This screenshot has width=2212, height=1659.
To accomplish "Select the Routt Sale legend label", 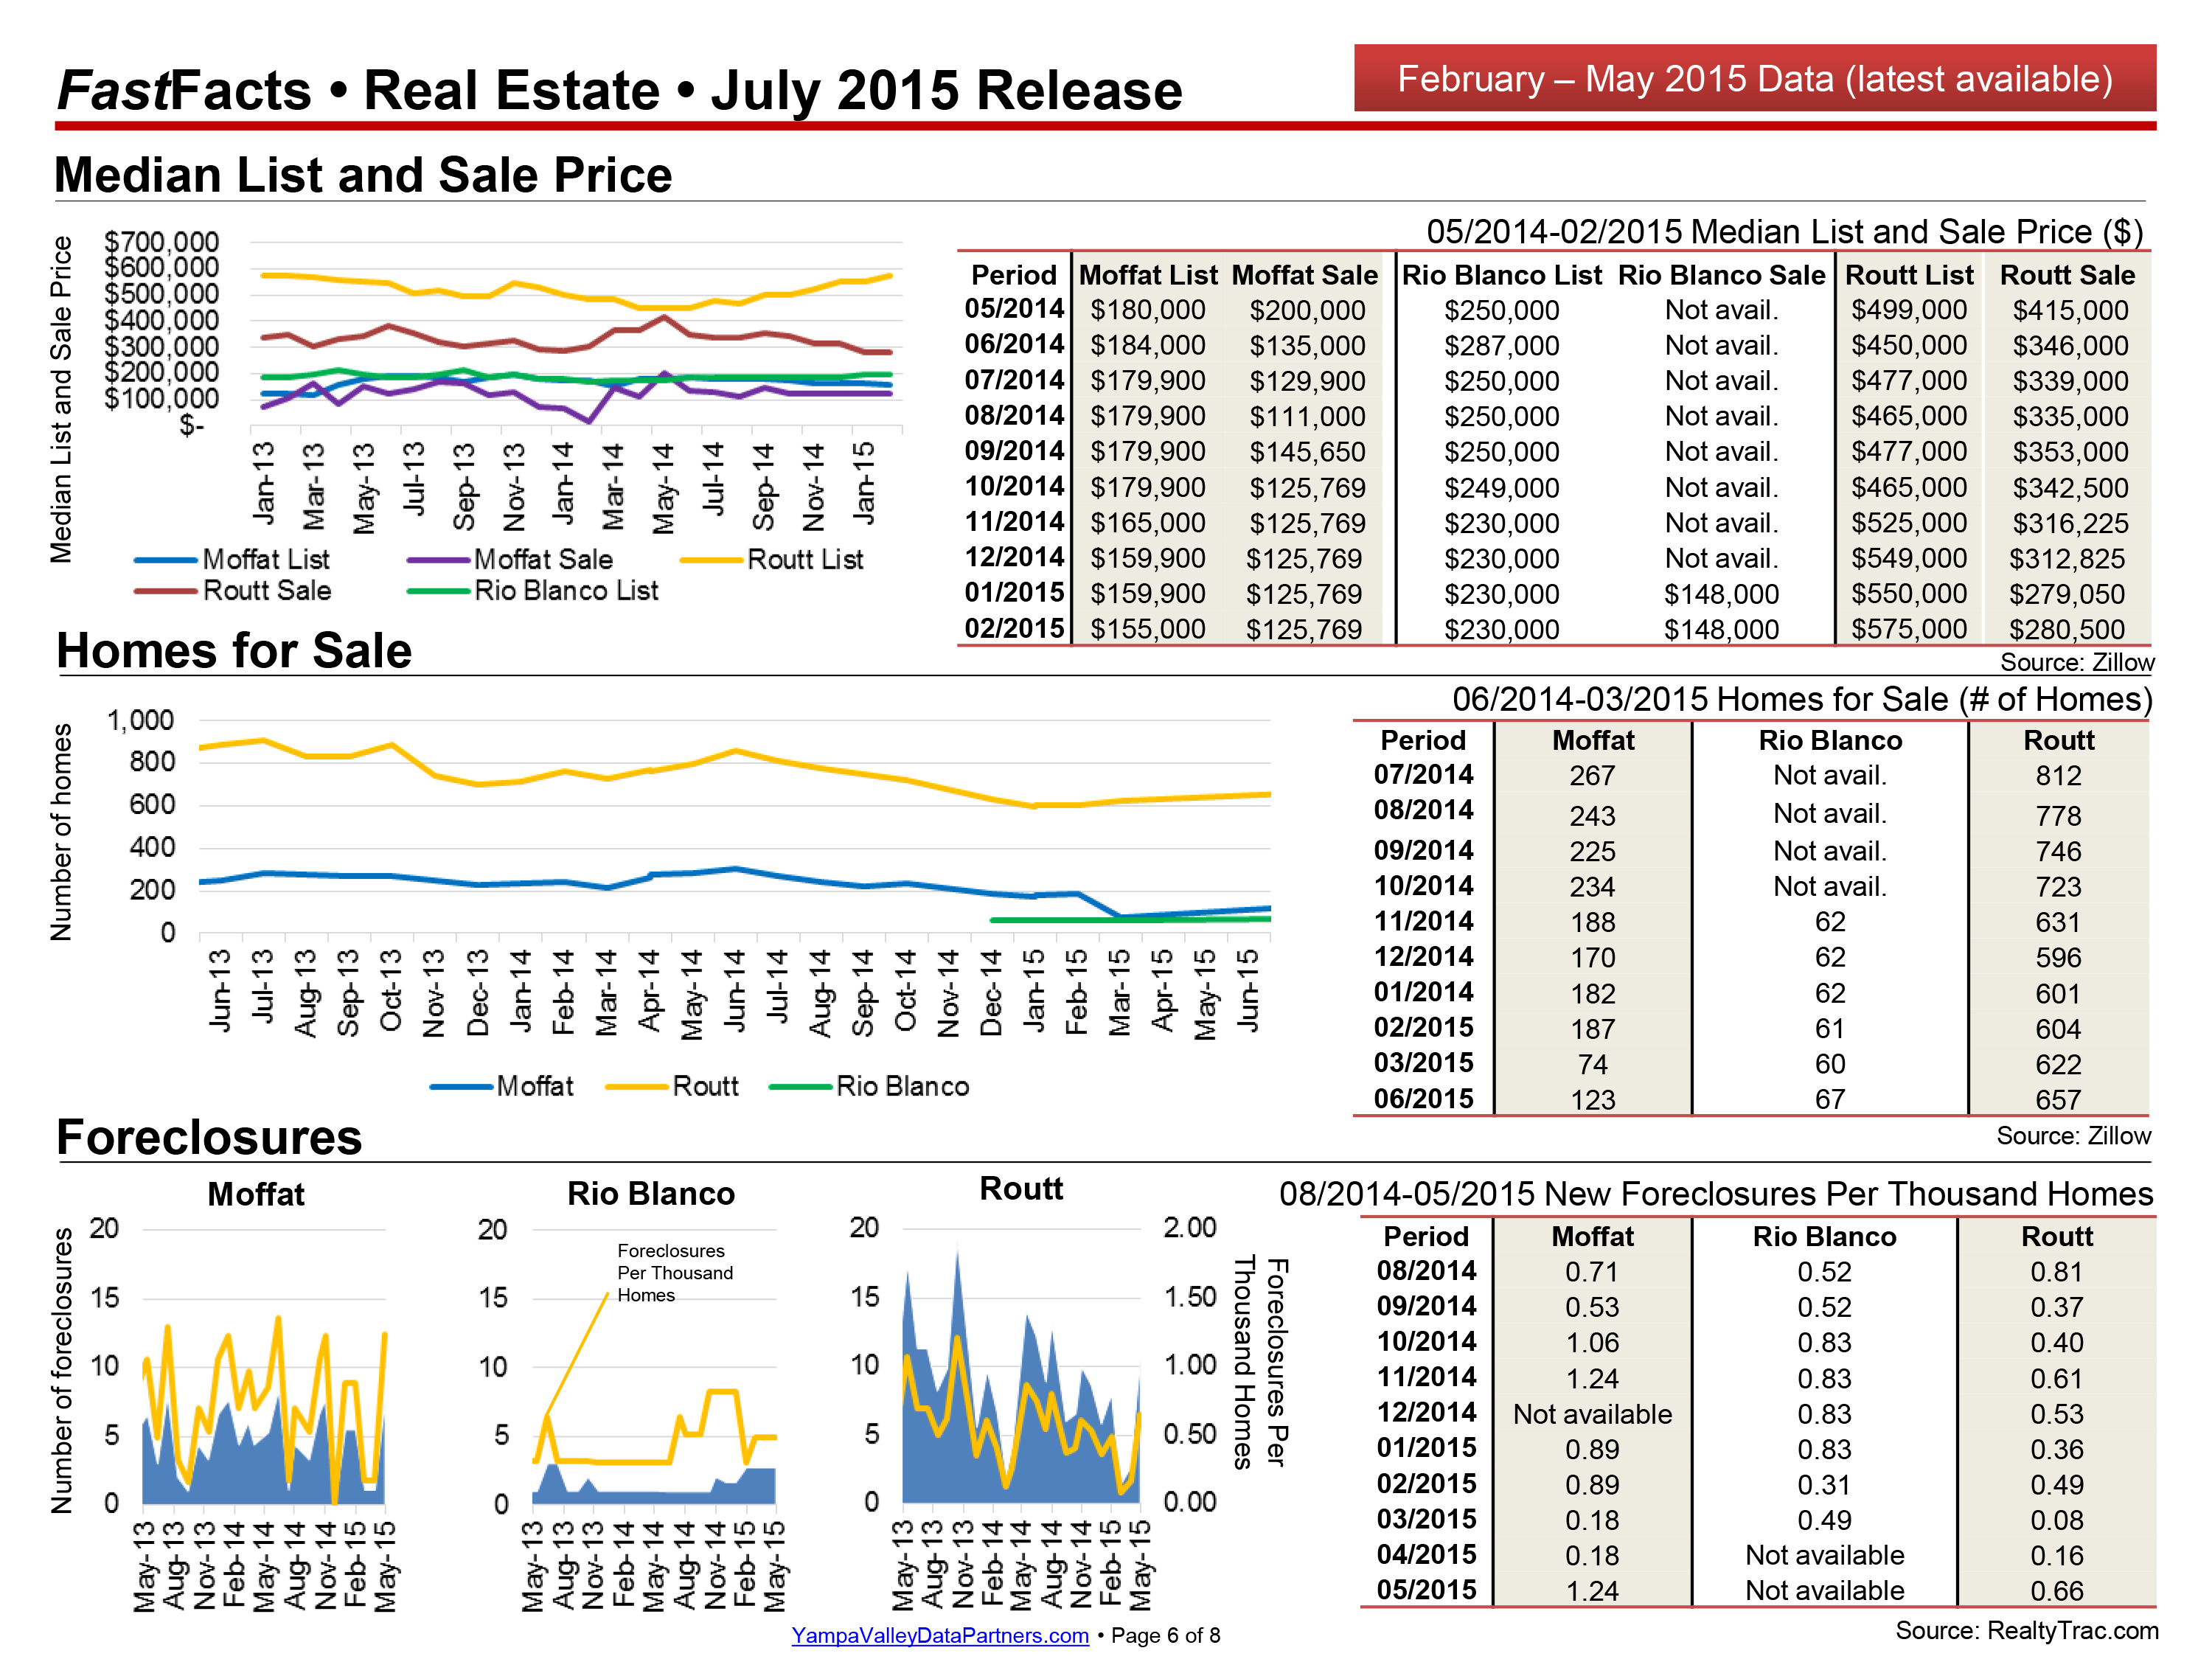I will (267, 591).
